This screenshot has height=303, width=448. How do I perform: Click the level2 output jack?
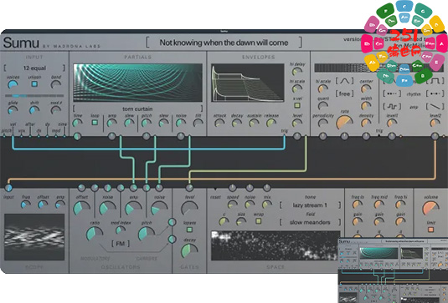pos(435,136)
